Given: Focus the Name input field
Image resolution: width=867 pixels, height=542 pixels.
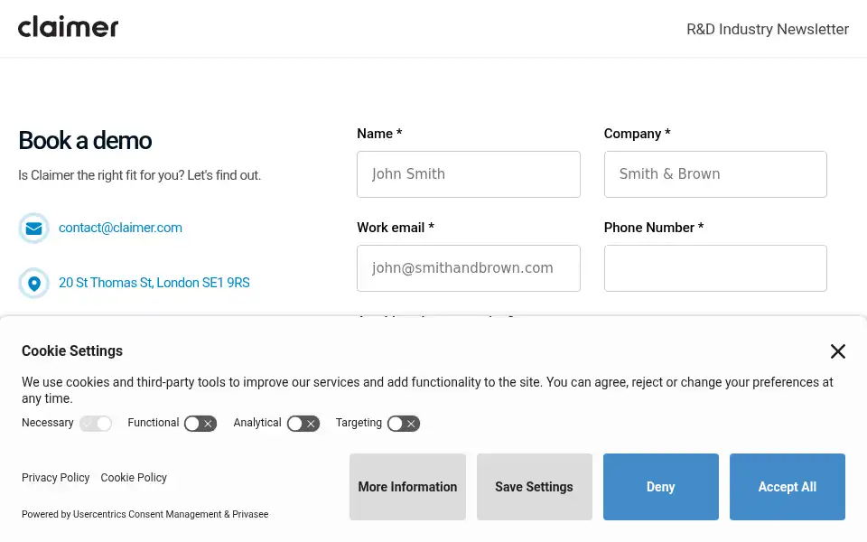Looking at the screenshot, I should [469, 174].
